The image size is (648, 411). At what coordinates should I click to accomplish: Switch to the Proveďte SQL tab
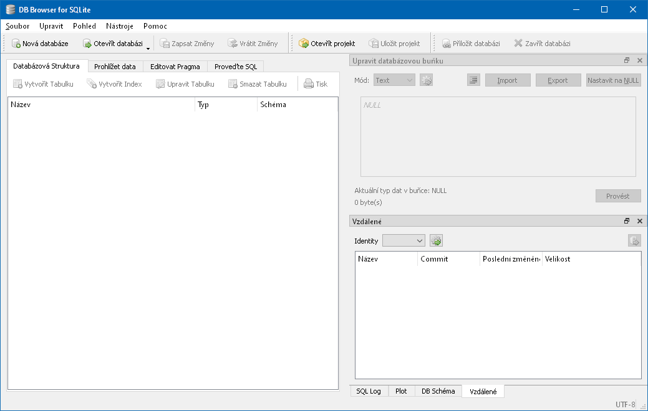(235, 67)
